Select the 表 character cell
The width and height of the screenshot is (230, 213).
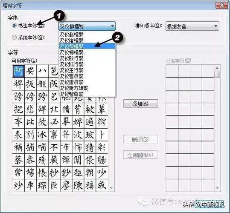[x=18, y=135]
